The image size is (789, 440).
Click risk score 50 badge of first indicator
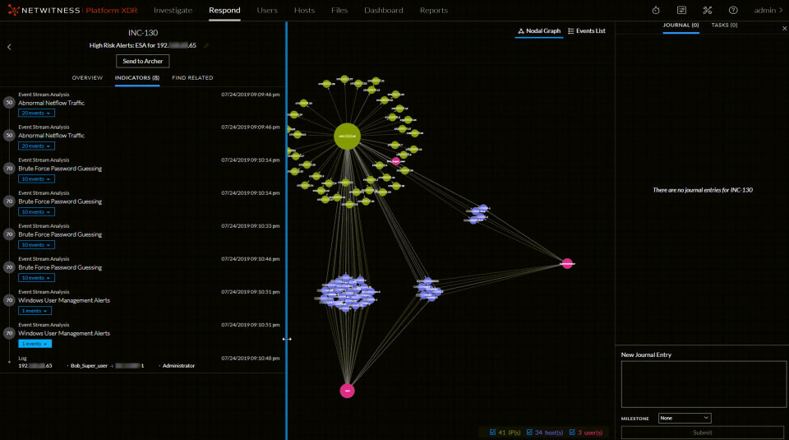(x=9, y=103)
